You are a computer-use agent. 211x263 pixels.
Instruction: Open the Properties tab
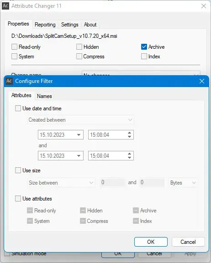tap(18, 24)
